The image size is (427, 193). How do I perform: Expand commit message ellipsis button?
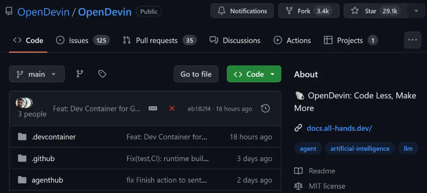click(153, 108)
